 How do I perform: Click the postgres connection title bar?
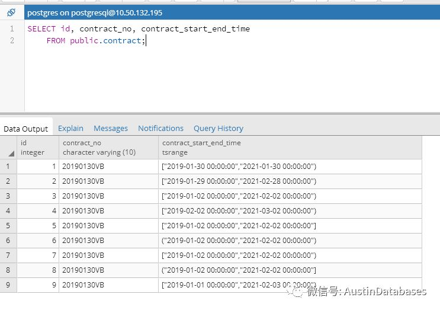click(x=232, y=12)
